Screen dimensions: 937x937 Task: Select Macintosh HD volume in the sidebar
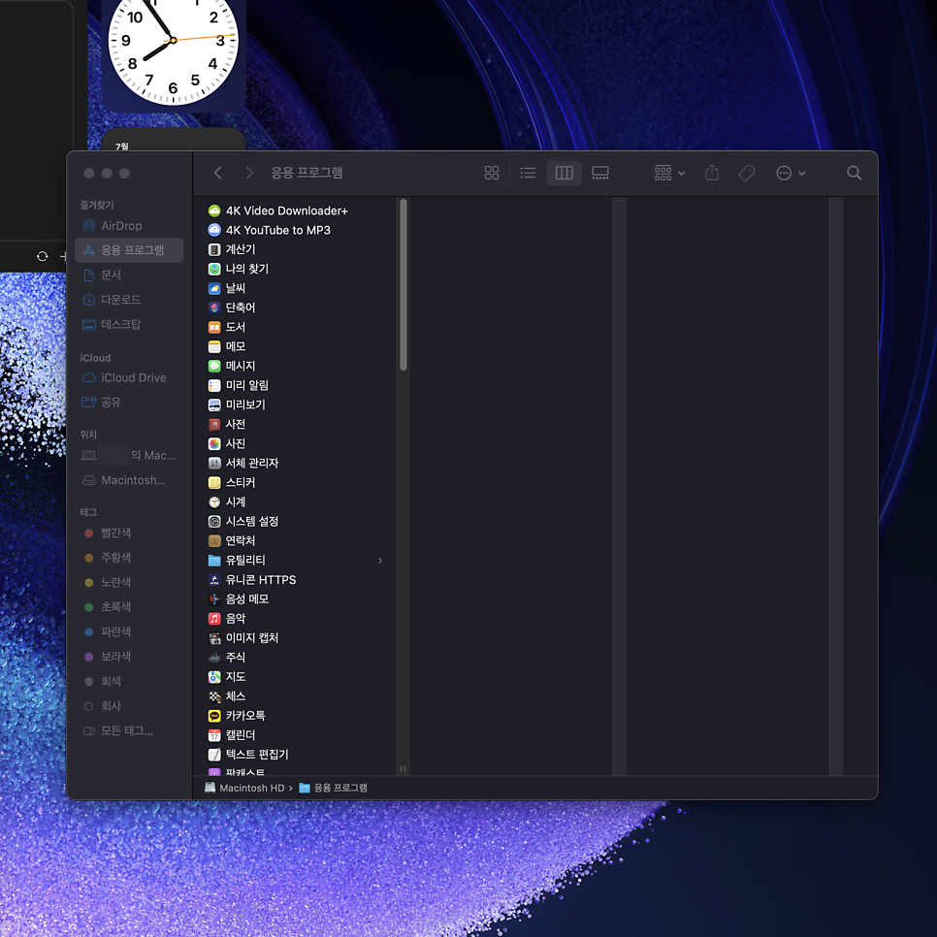[129, 480]
